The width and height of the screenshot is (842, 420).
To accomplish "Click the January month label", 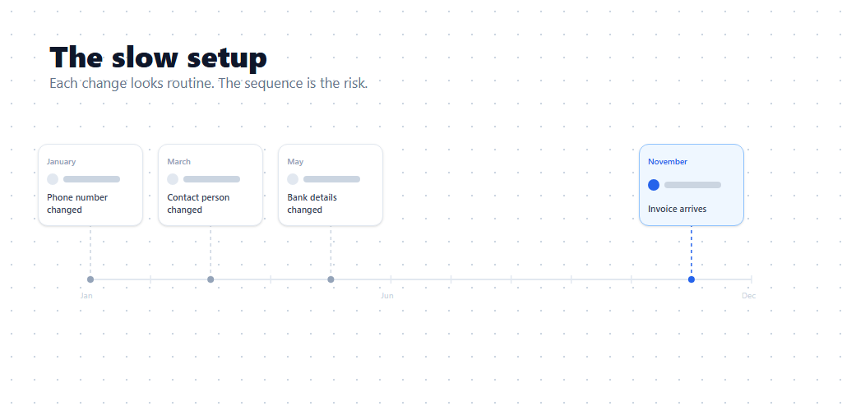I will pos(61,162).
